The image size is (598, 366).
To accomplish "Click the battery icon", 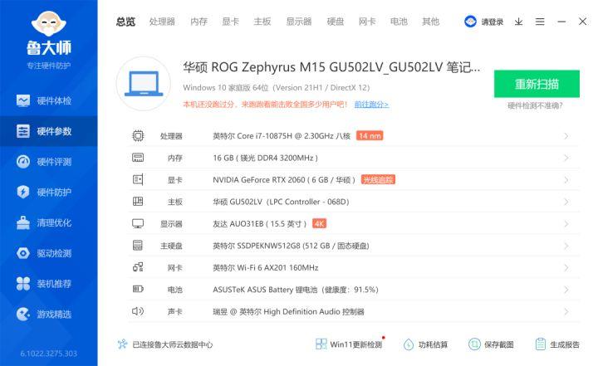I will [x=138, y=289].
